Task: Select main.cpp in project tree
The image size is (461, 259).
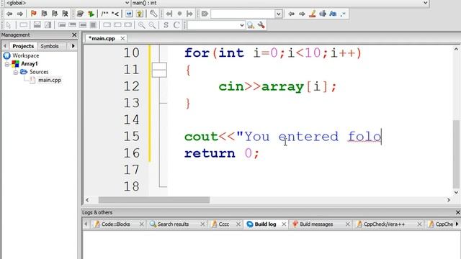Action: tap(50, 80)
